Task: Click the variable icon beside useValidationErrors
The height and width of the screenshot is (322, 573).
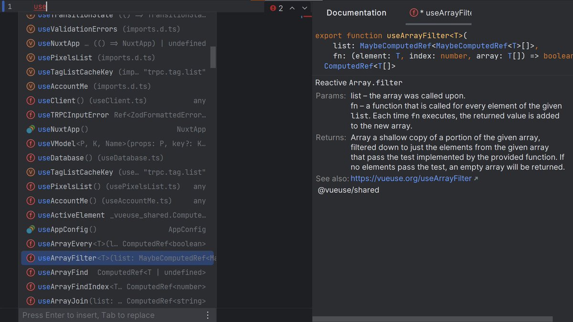Action: 31,29
